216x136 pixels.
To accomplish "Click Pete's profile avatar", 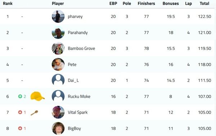I will (x=58, y=64).
